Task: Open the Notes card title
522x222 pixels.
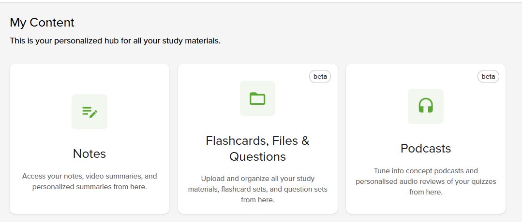Action: 89,153
